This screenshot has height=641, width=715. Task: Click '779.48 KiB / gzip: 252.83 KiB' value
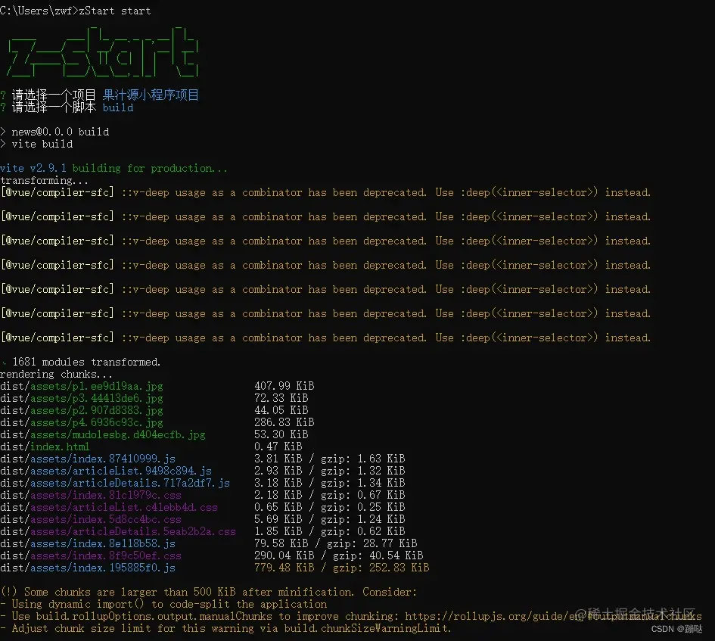(342, 568)
